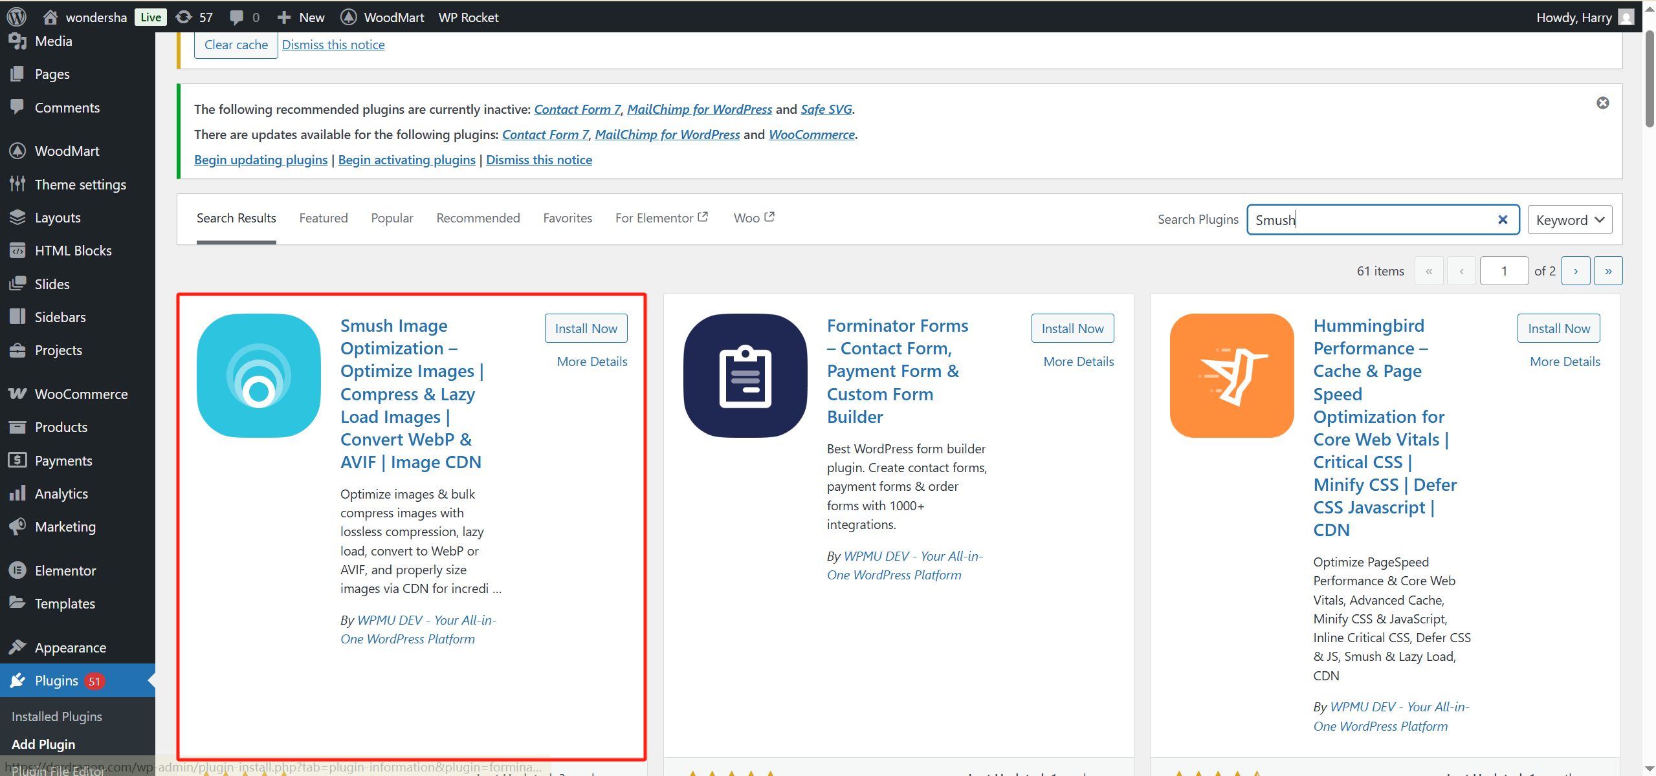This screenshot has width=1656, height=776.
Task: Open WooCommerce in the sidebar menu
Action: [81, 394]
